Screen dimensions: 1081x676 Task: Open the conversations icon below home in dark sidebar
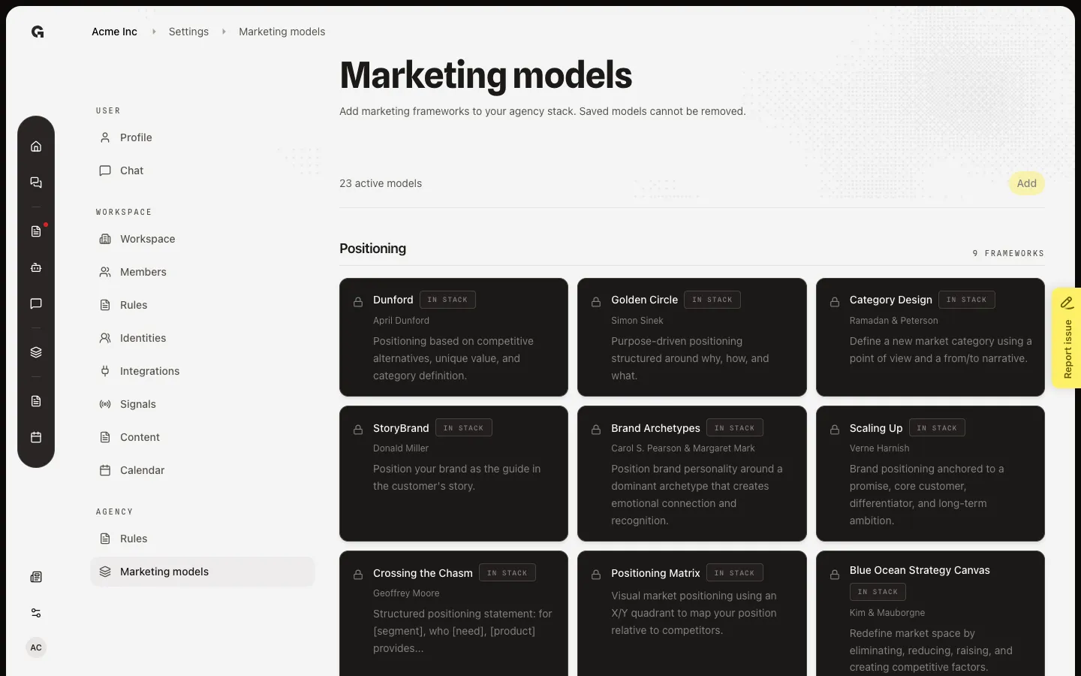[x=36, y=183]
